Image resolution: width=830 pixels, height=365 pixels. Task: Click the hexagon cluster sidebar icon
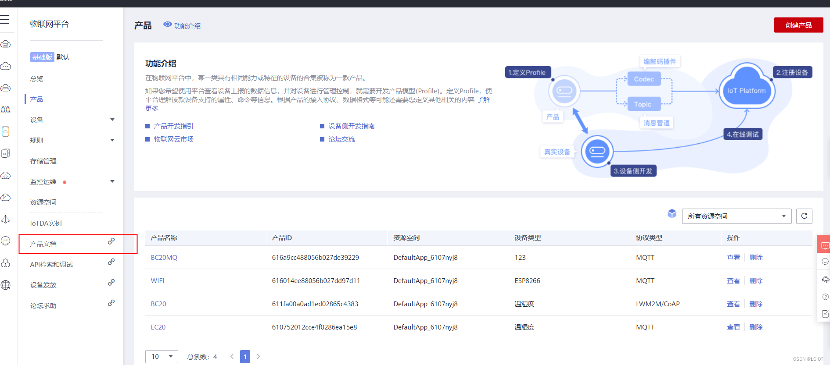tap(6, 263)
